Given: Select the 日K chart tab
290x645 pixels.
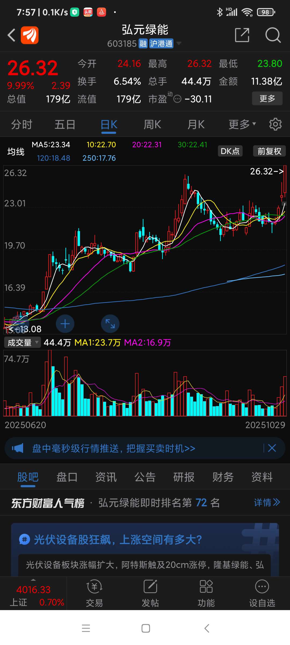Looking at the screenshot, I should pyautogui.click(x=109, y=124).
